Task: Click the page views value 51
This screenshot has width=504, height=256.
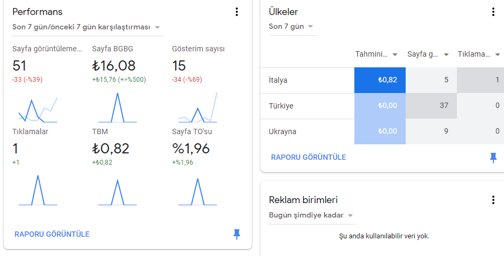Action: (19, 66)
